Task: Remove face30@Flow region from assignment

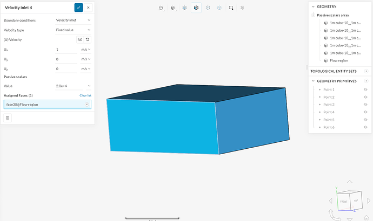Action: tap(87, 105)
